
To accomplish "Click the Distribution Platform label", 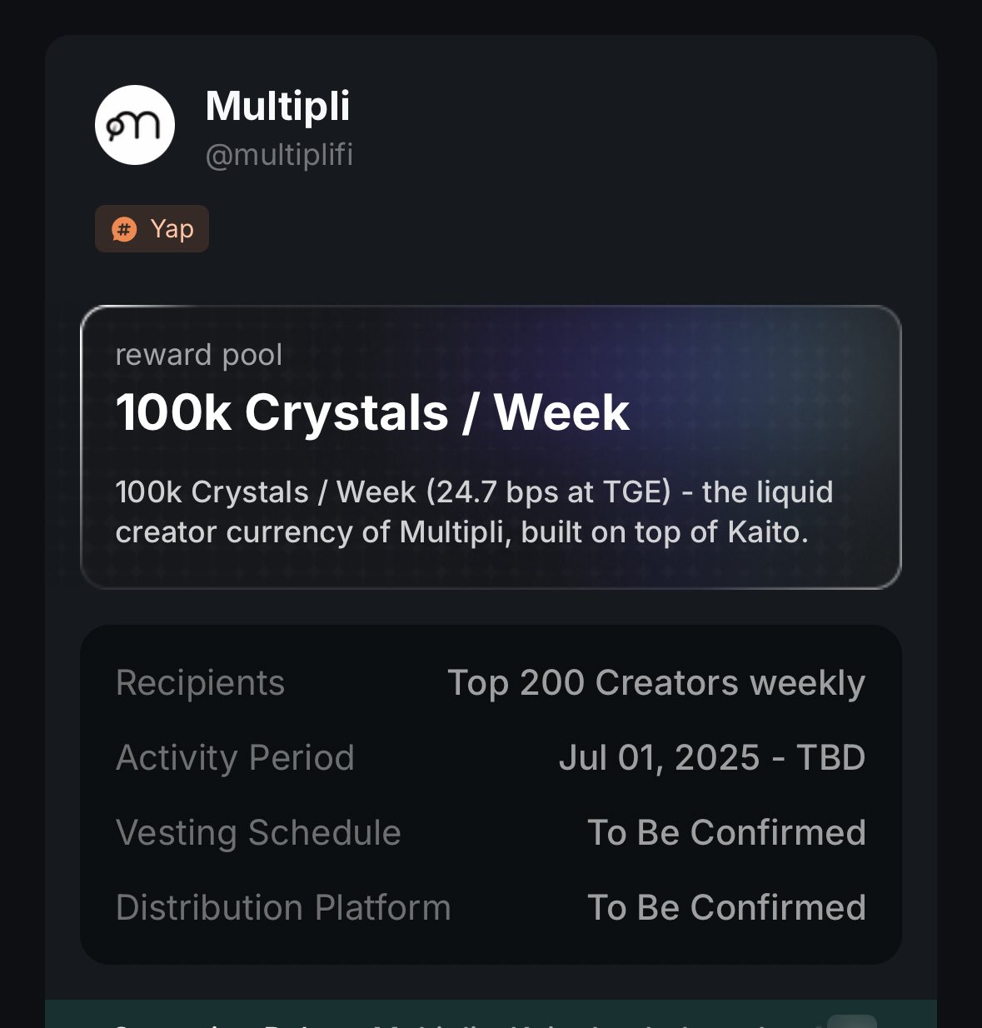I will [283, 908].
